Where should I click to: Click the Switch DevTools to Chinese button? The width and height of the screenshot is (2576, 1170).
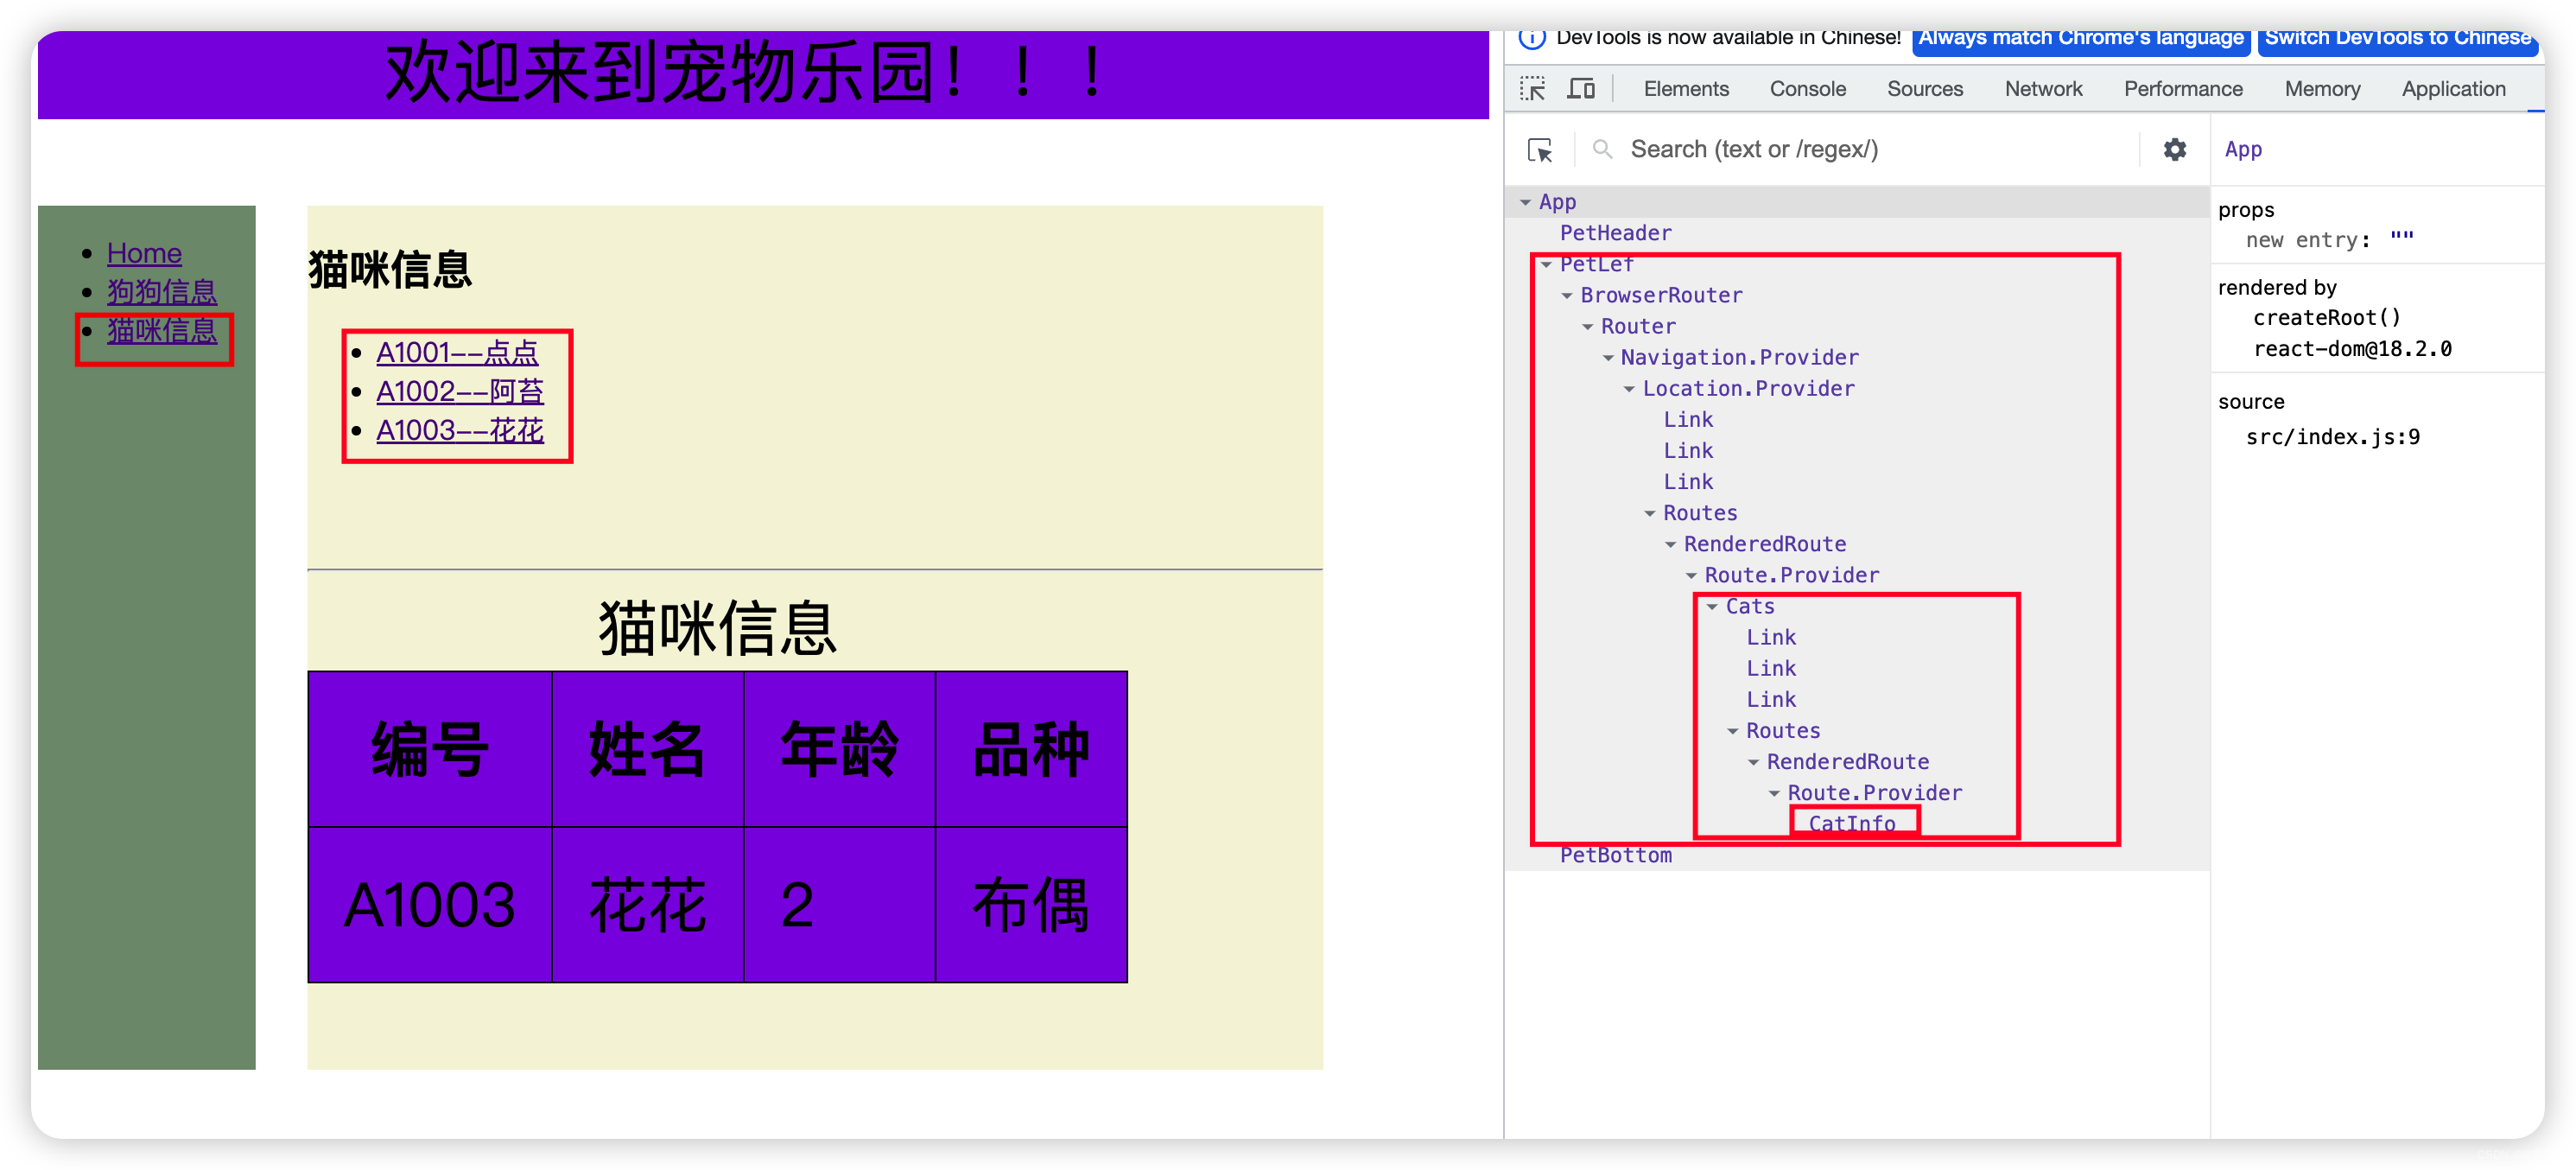coord(2397,37)
